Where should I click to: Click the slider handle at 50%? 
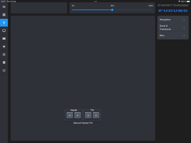click(x=112, y=10)
